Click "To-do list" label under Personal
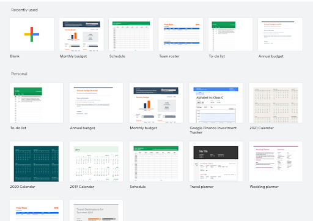This screenshot has width=313, height=221. [x=18, y=128]
